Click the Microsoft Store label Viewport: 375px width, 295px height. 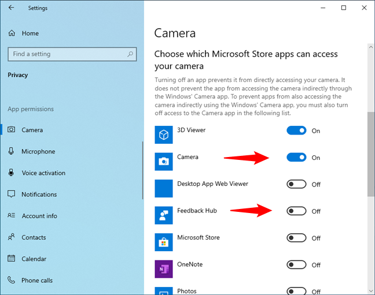(198, 237)
